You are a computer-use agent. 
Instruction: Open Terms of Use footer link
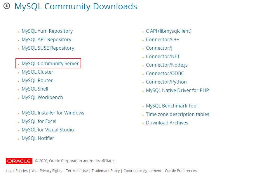point(77,171)
